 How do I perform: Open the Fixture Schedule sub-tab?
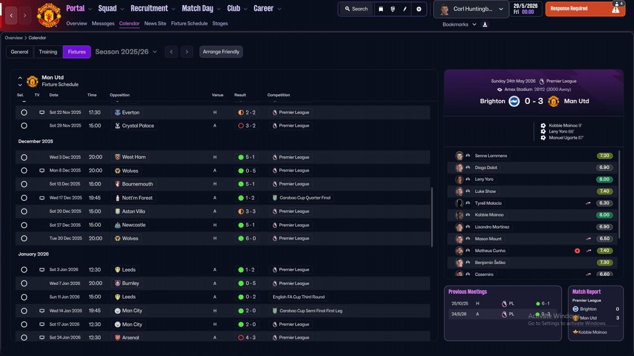coord(189,23)
